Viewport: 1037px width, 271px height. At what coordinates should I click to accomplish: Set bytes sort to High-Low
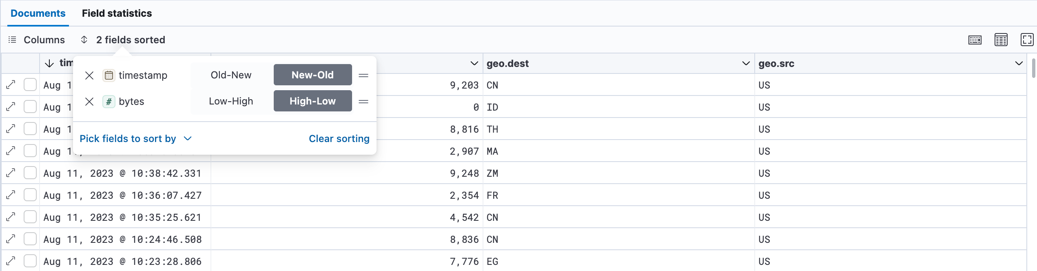(x=312, y=101)
